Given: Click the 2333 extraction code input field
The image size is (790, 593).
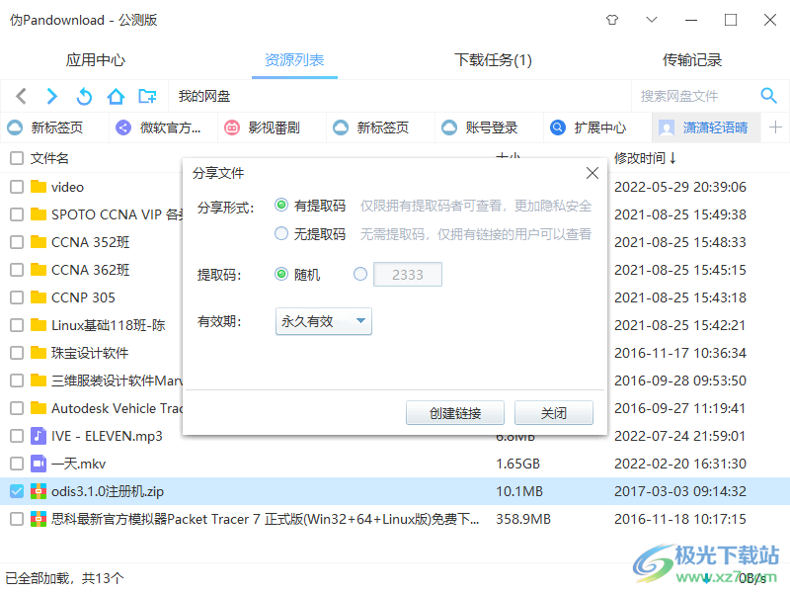Looking at the screenshot, I should point(408,274).
